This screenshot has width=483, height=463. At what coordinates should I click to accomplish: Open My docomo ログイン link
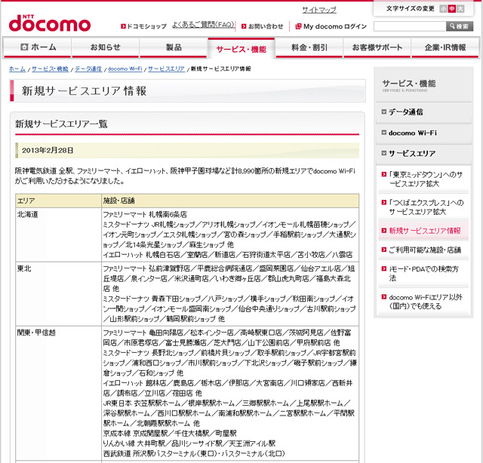335,26
